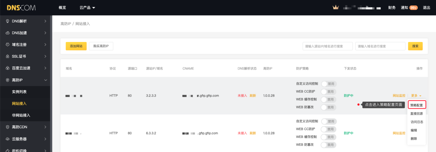Image resolution: width=436 pixels, height=152 pixels.
Task: Expand the 更多 dropdown in first row
Action: tap(416, 96)
